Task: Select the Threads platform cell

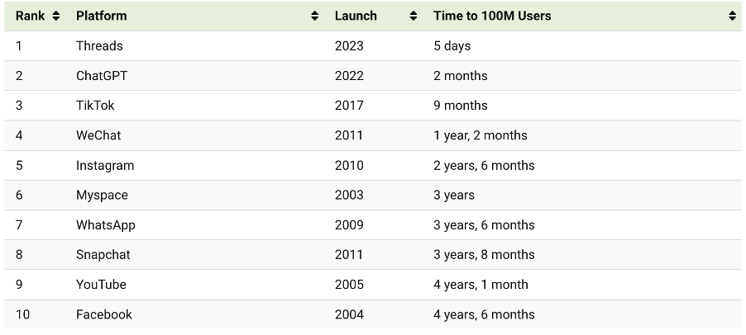Action: [99, 46]
